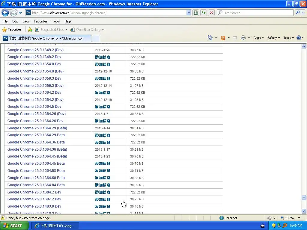Click the RSS Feeds icon
This screenshot has height=230, width=307.
pyautogui.click(x=223, y=38)
